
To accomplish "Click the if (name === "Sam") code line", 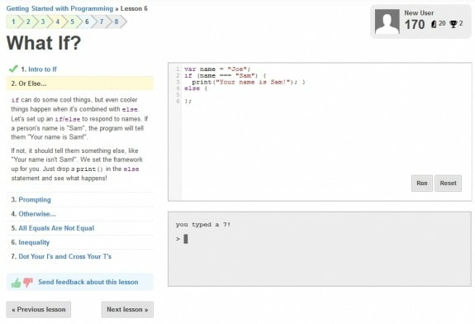I will (x=225, y=76).
